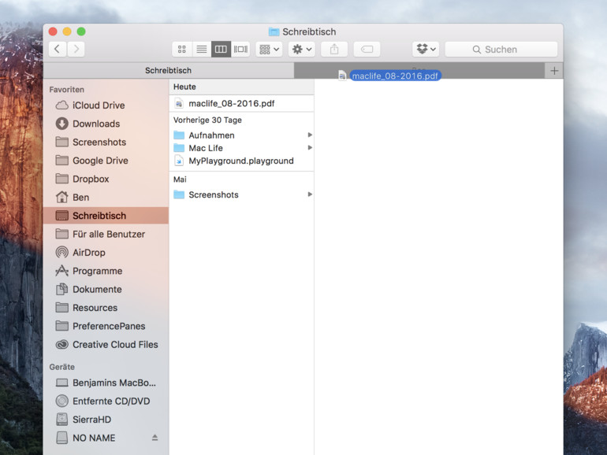Go back with the back arrow
607x455 pixels.
(58, 49)
